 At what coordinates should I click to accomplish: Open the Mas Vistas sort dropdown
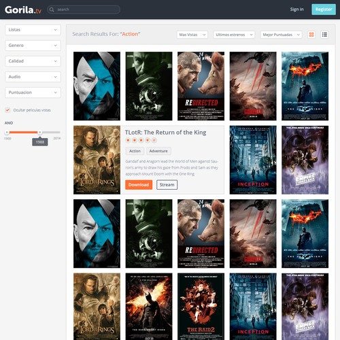pos(192,35)
